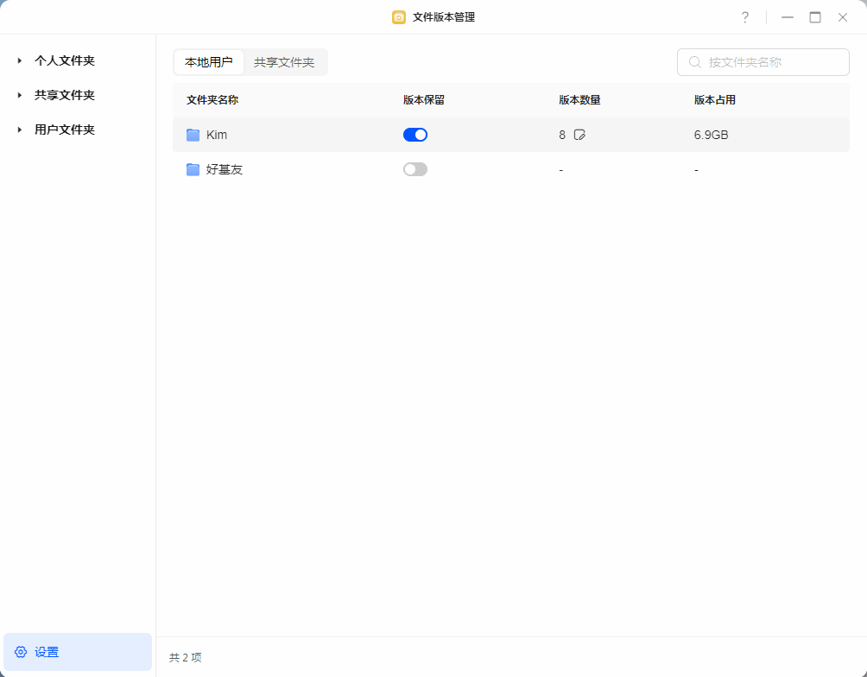Click the 好基友 folder icon
This screenshot has height=677, width=867.
pyautogui.click(x=193, y=169)
